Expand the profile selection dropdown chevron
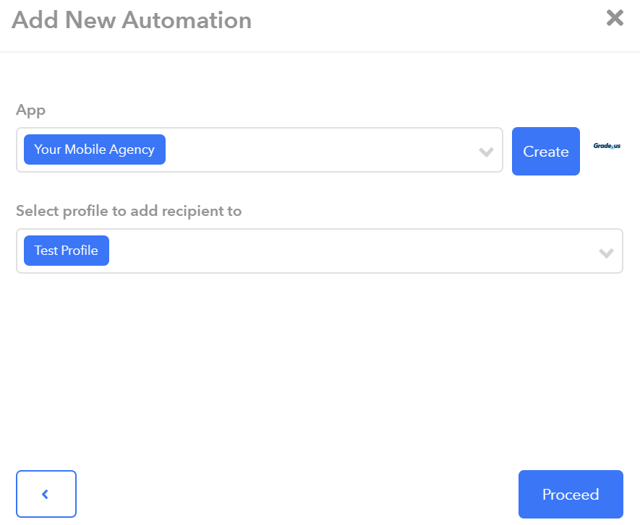 [x=606, y=253]
